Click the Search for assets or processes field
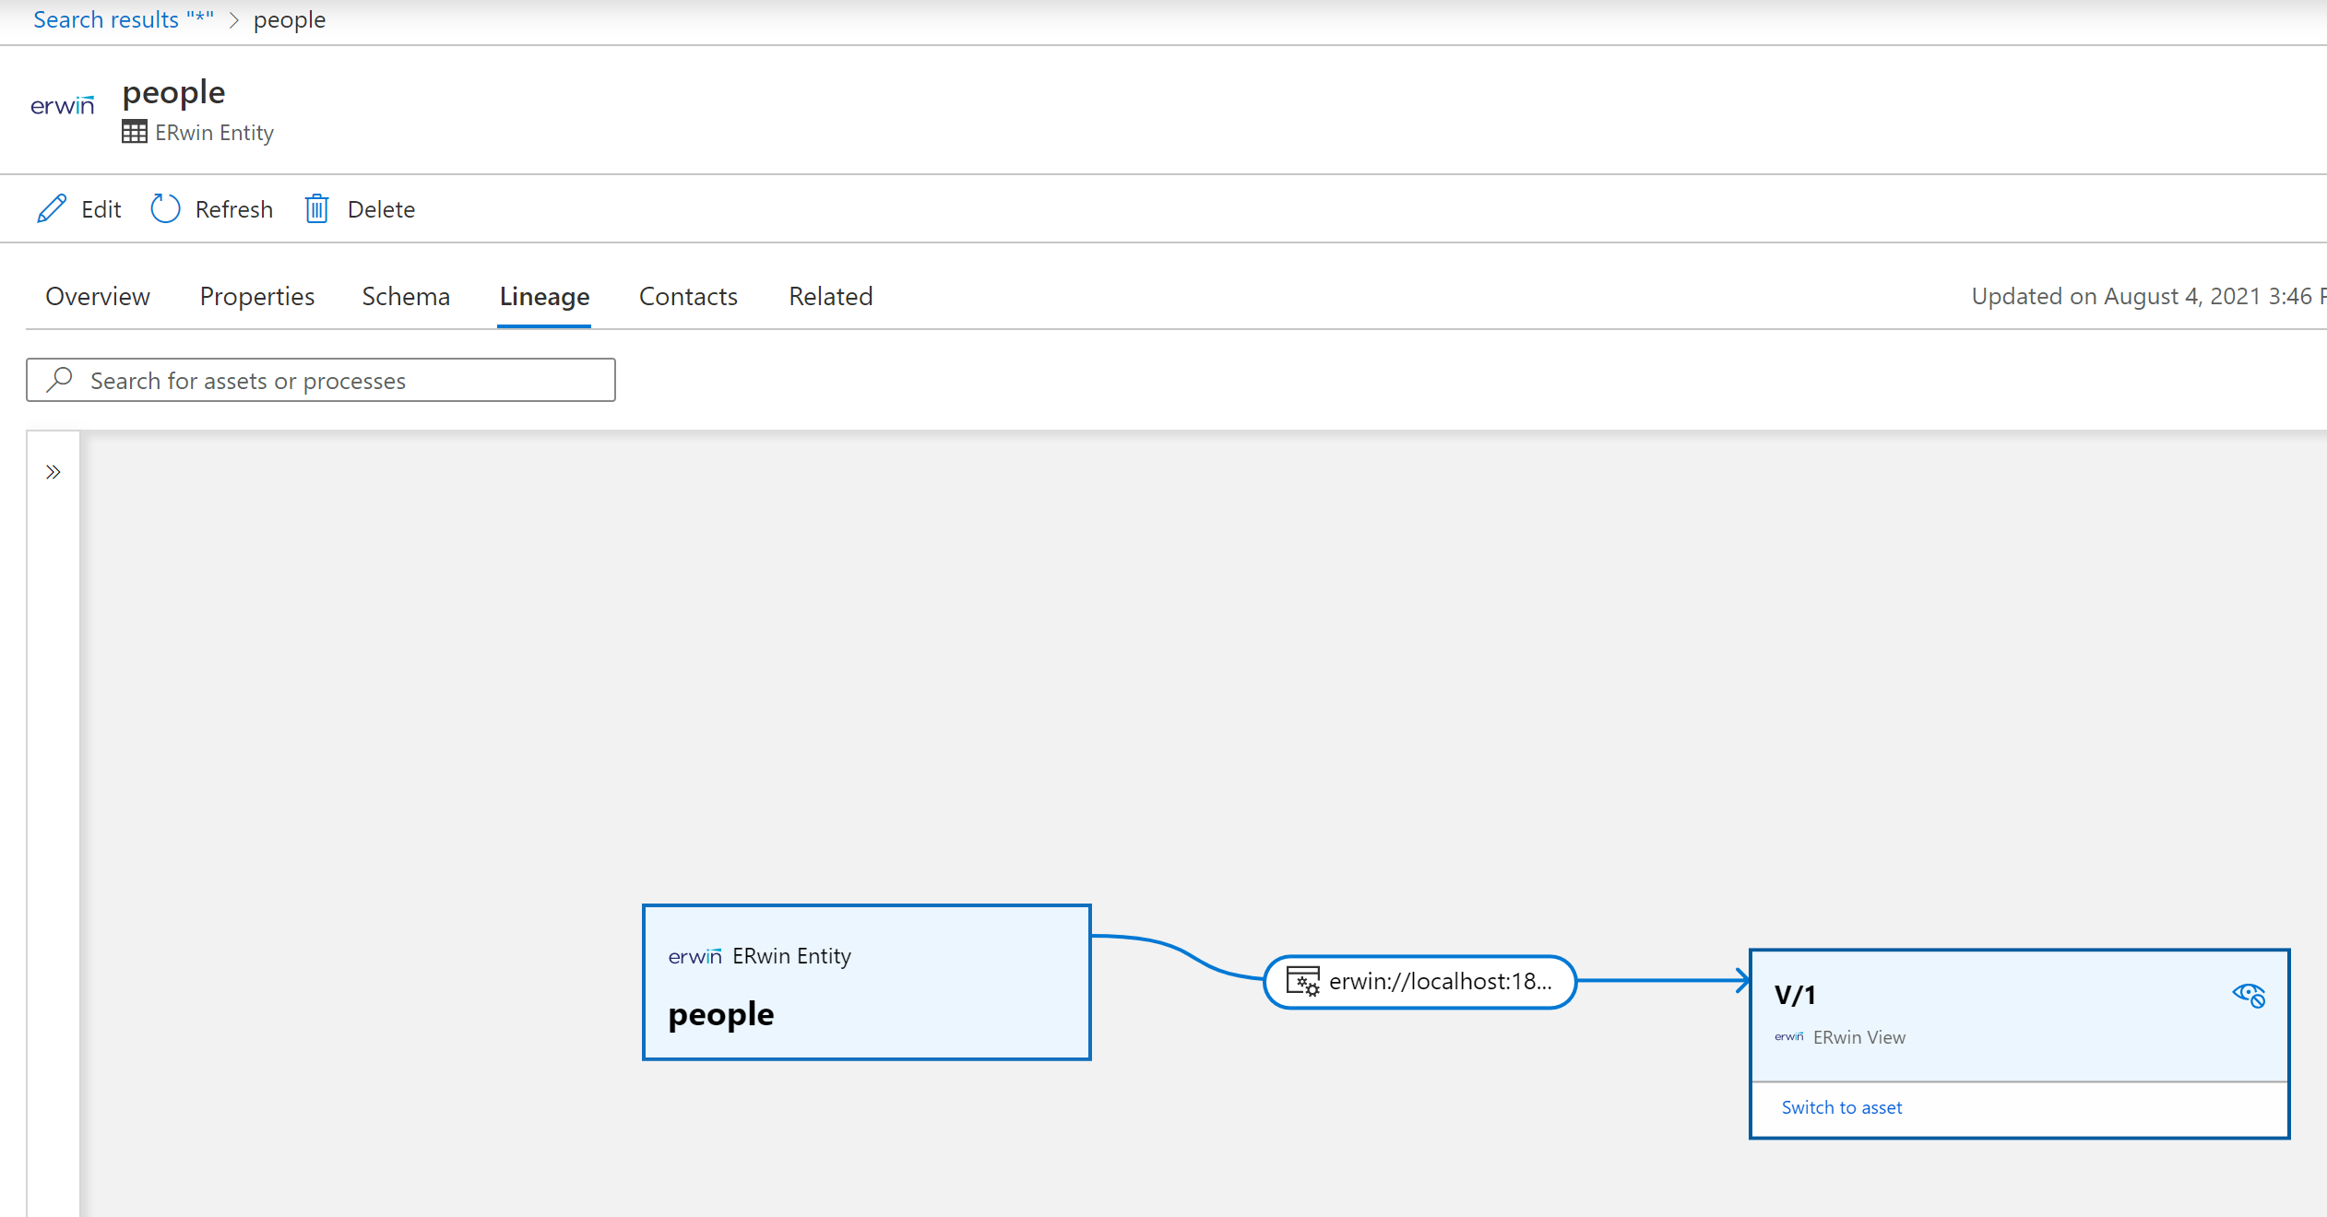The height and width of the screenshot is (1217, 2327). [x=318, y=380]
